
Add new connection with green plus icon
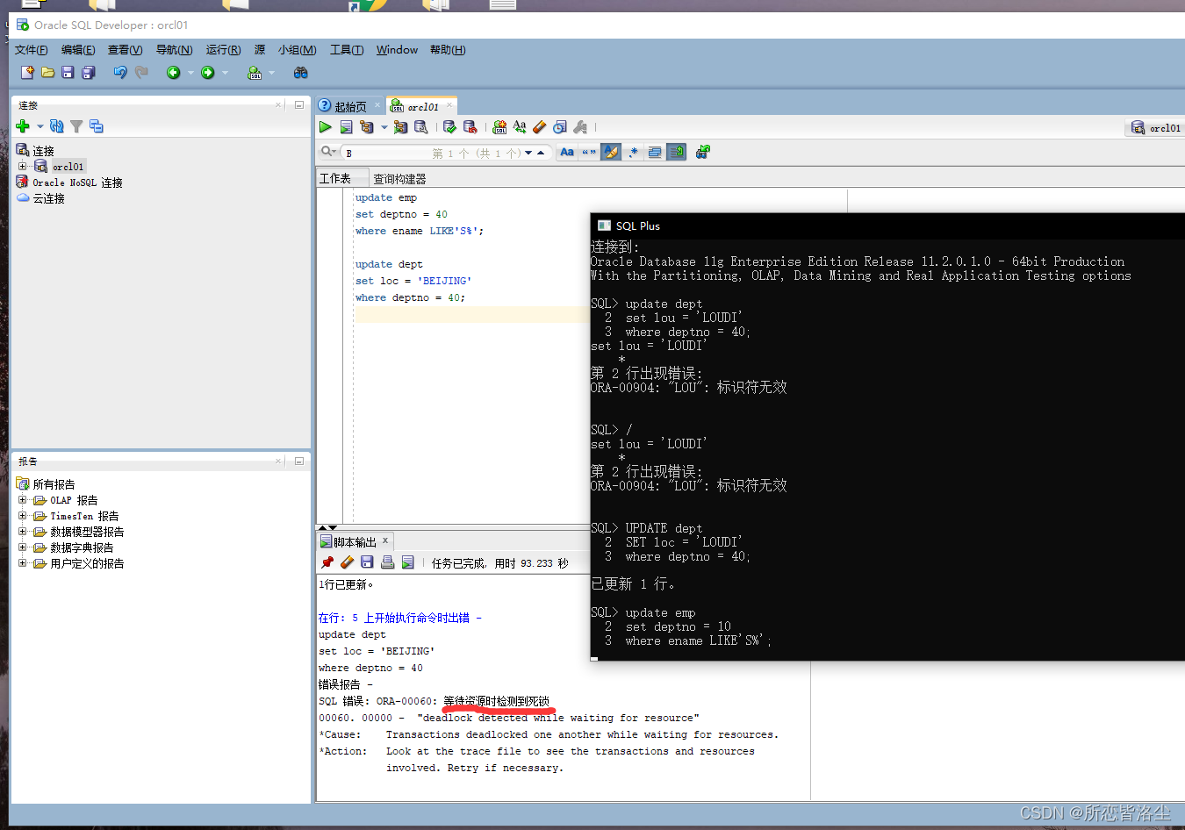[x=23, y=126]
